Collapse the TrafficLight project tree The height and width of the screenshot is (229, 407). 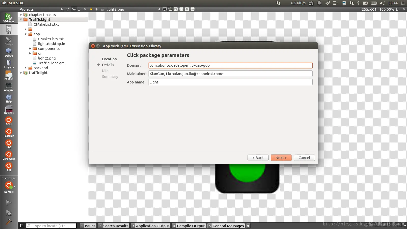(x=21, y=20)
